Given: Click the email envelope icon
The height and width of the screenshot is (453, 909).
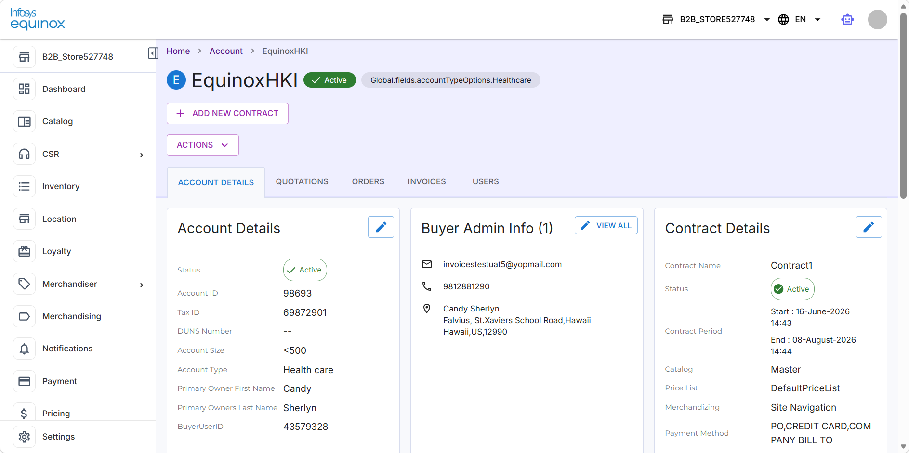Looking at the screenshot, I should pyautogui.click(x=427, y=264).
